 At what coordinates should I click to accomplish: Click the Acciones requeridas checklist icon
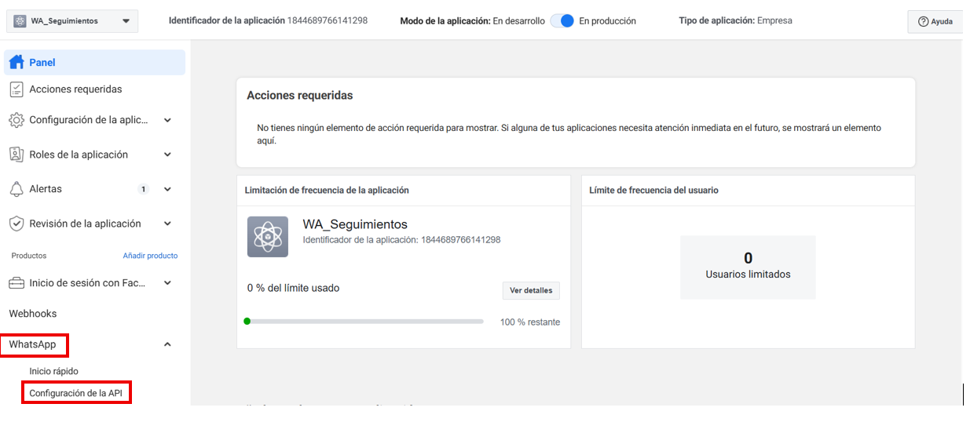click(16, 89)
